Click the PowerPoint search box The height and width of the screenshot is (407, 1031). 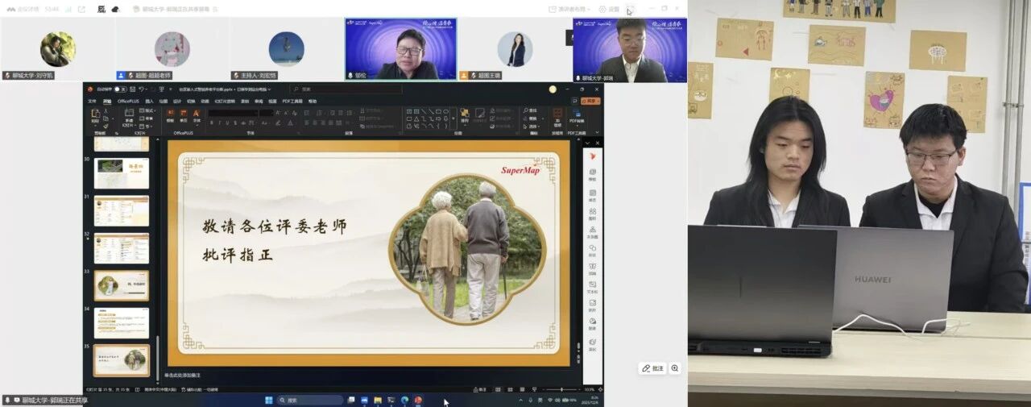click(x=346, y=89)
